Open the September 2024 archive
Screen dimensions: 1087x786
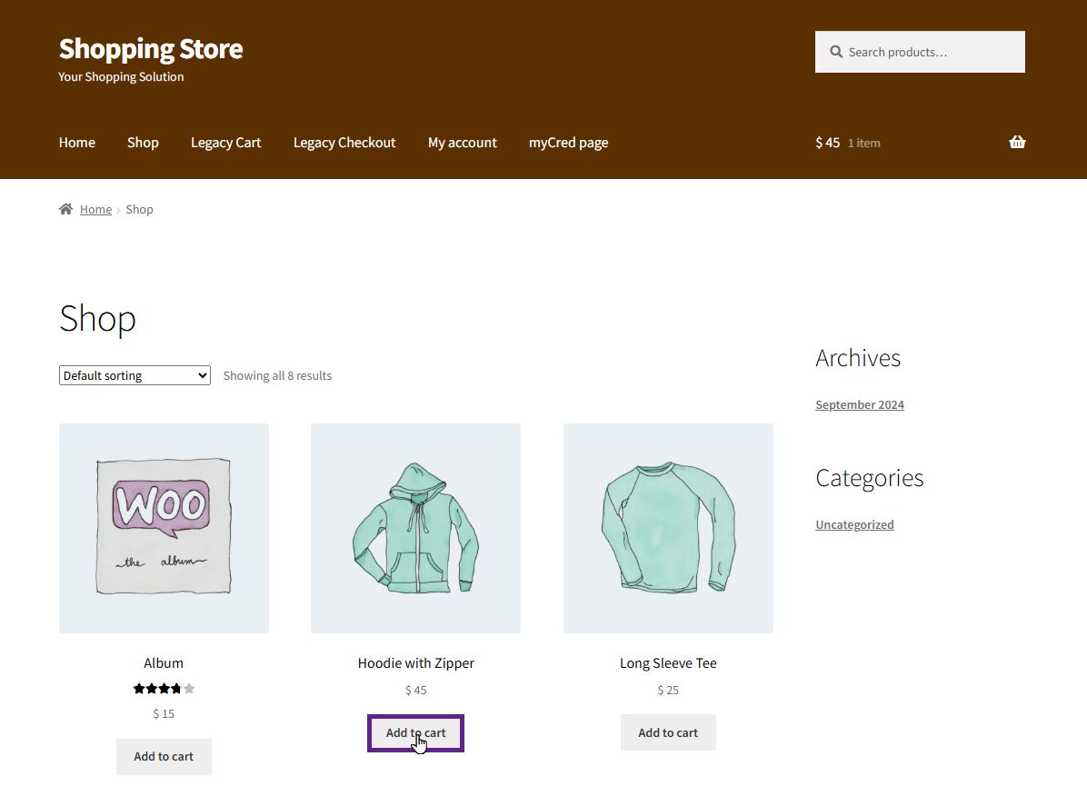coord(860,405)
